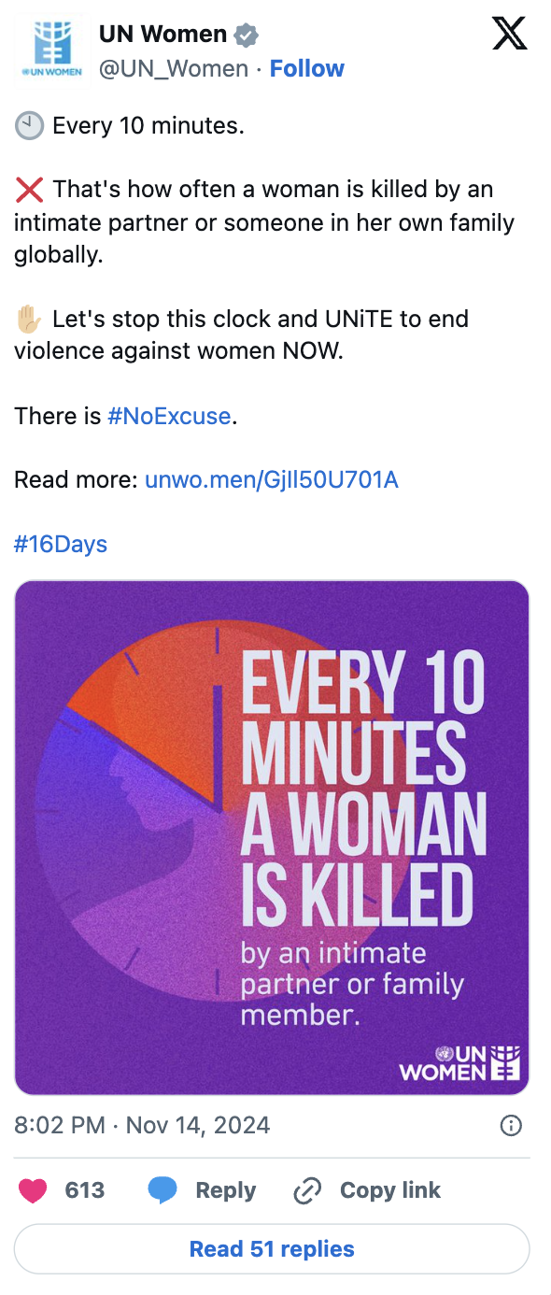Screen dimensions: 551x1295
Task: Click the red cross emoji in the text
Action: point(29,190)
